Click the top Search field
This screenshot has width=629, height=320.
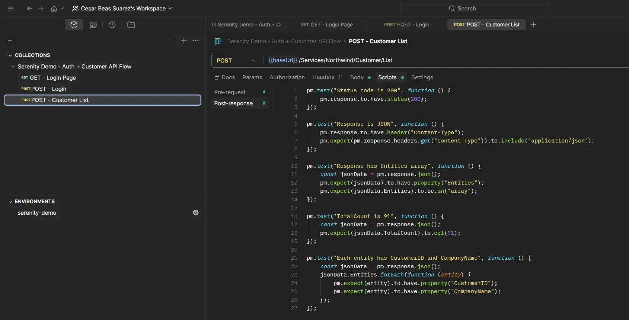[x=474, y=9]
